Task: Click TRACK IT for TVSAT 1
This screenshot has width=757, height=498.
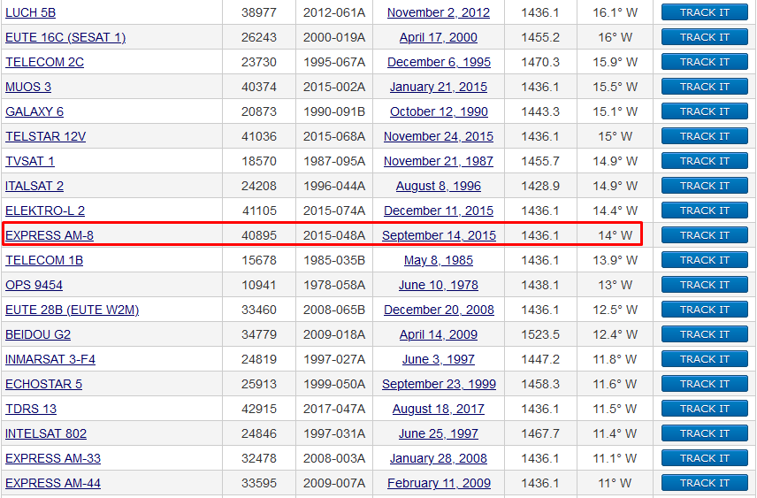Action: 704,161
